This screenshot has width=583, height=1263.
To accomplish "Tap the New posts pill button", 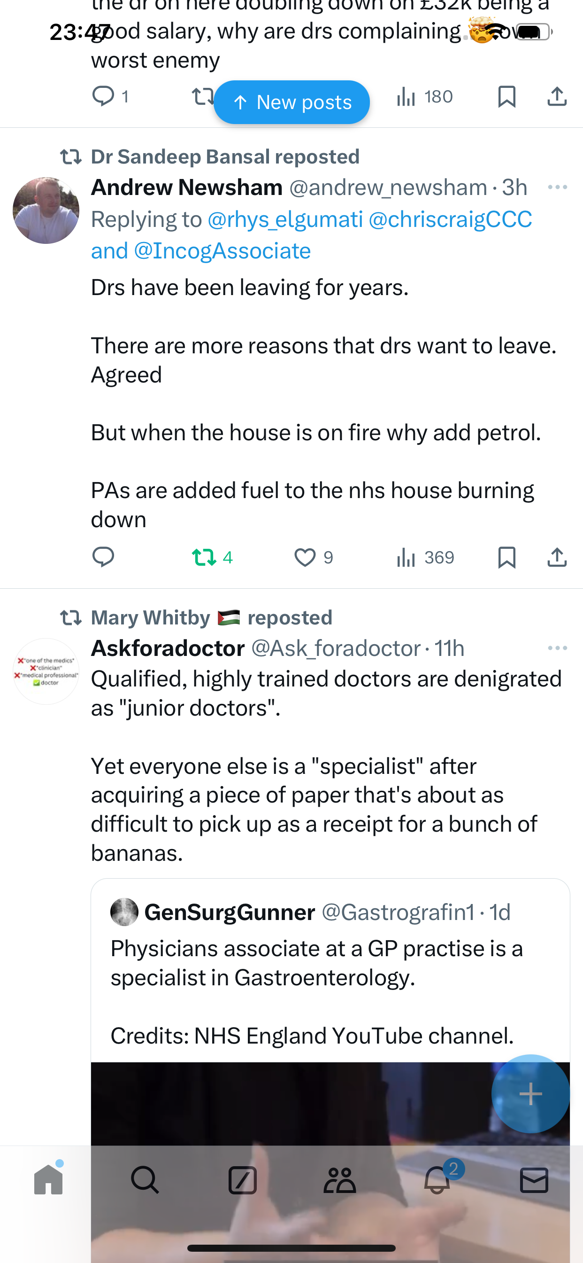I will [291, 102].
